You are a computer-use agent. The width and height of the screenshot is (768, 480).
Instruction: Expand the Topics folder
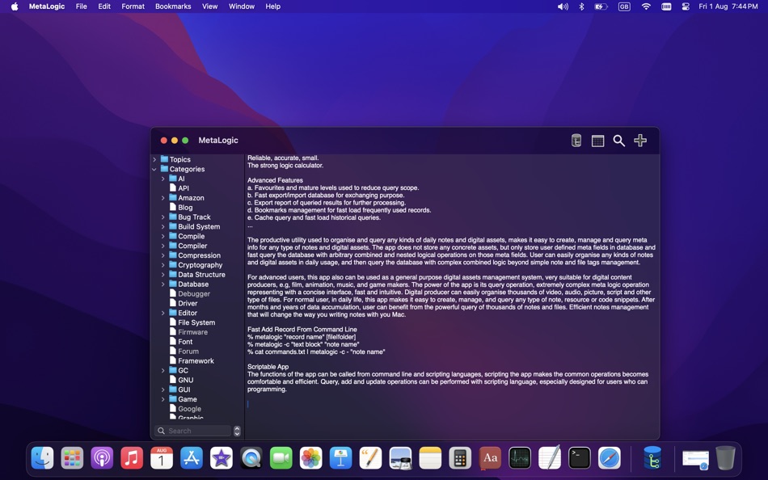point(154,160)
